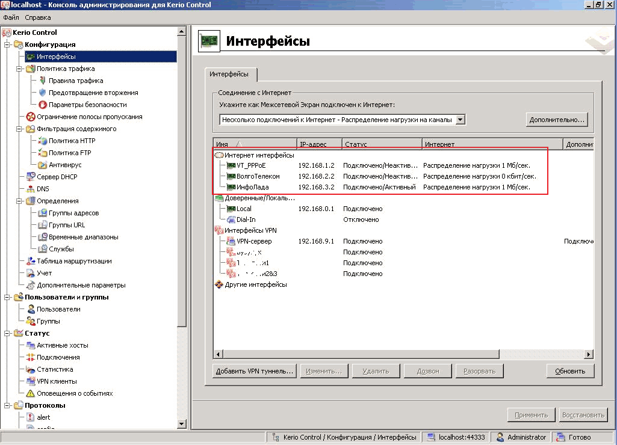Image resolution: width=617 pixels, height=445 pixels.
Task: Sort by the Имя column header
Action: tap(255, 144)
